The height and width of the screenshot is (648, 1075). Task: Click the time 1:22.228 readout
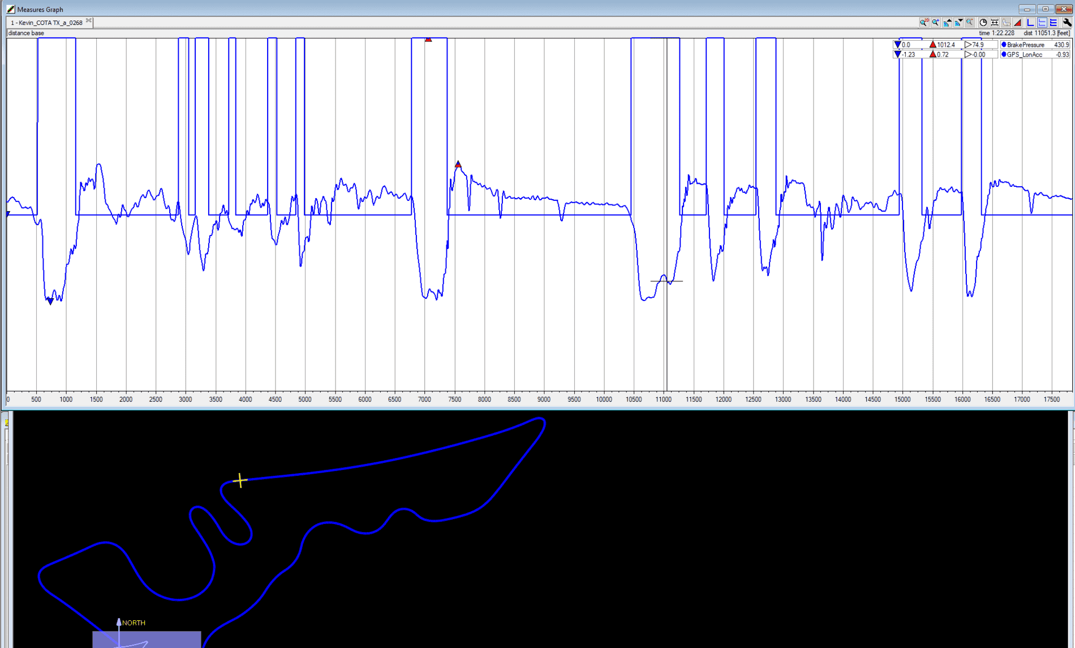pos(996,33)
